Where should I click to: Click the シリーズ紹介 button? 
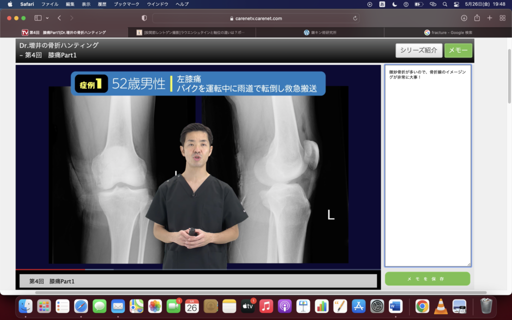coord(418,50)
